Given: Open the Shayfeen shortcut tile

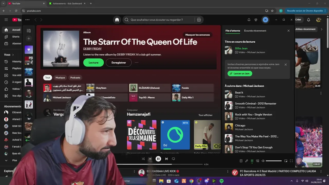Looking at the screenshot, I should pos(107,88).
